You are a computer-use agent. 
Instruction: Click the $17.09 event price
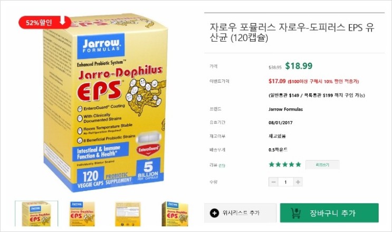(277, 81)
